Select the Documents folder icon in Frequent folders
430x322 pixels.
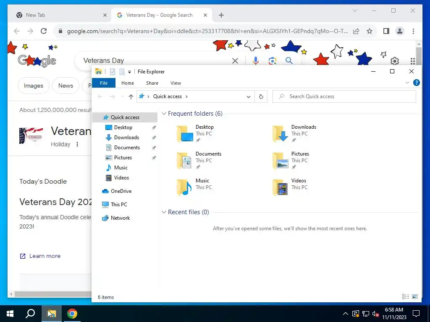185,161
